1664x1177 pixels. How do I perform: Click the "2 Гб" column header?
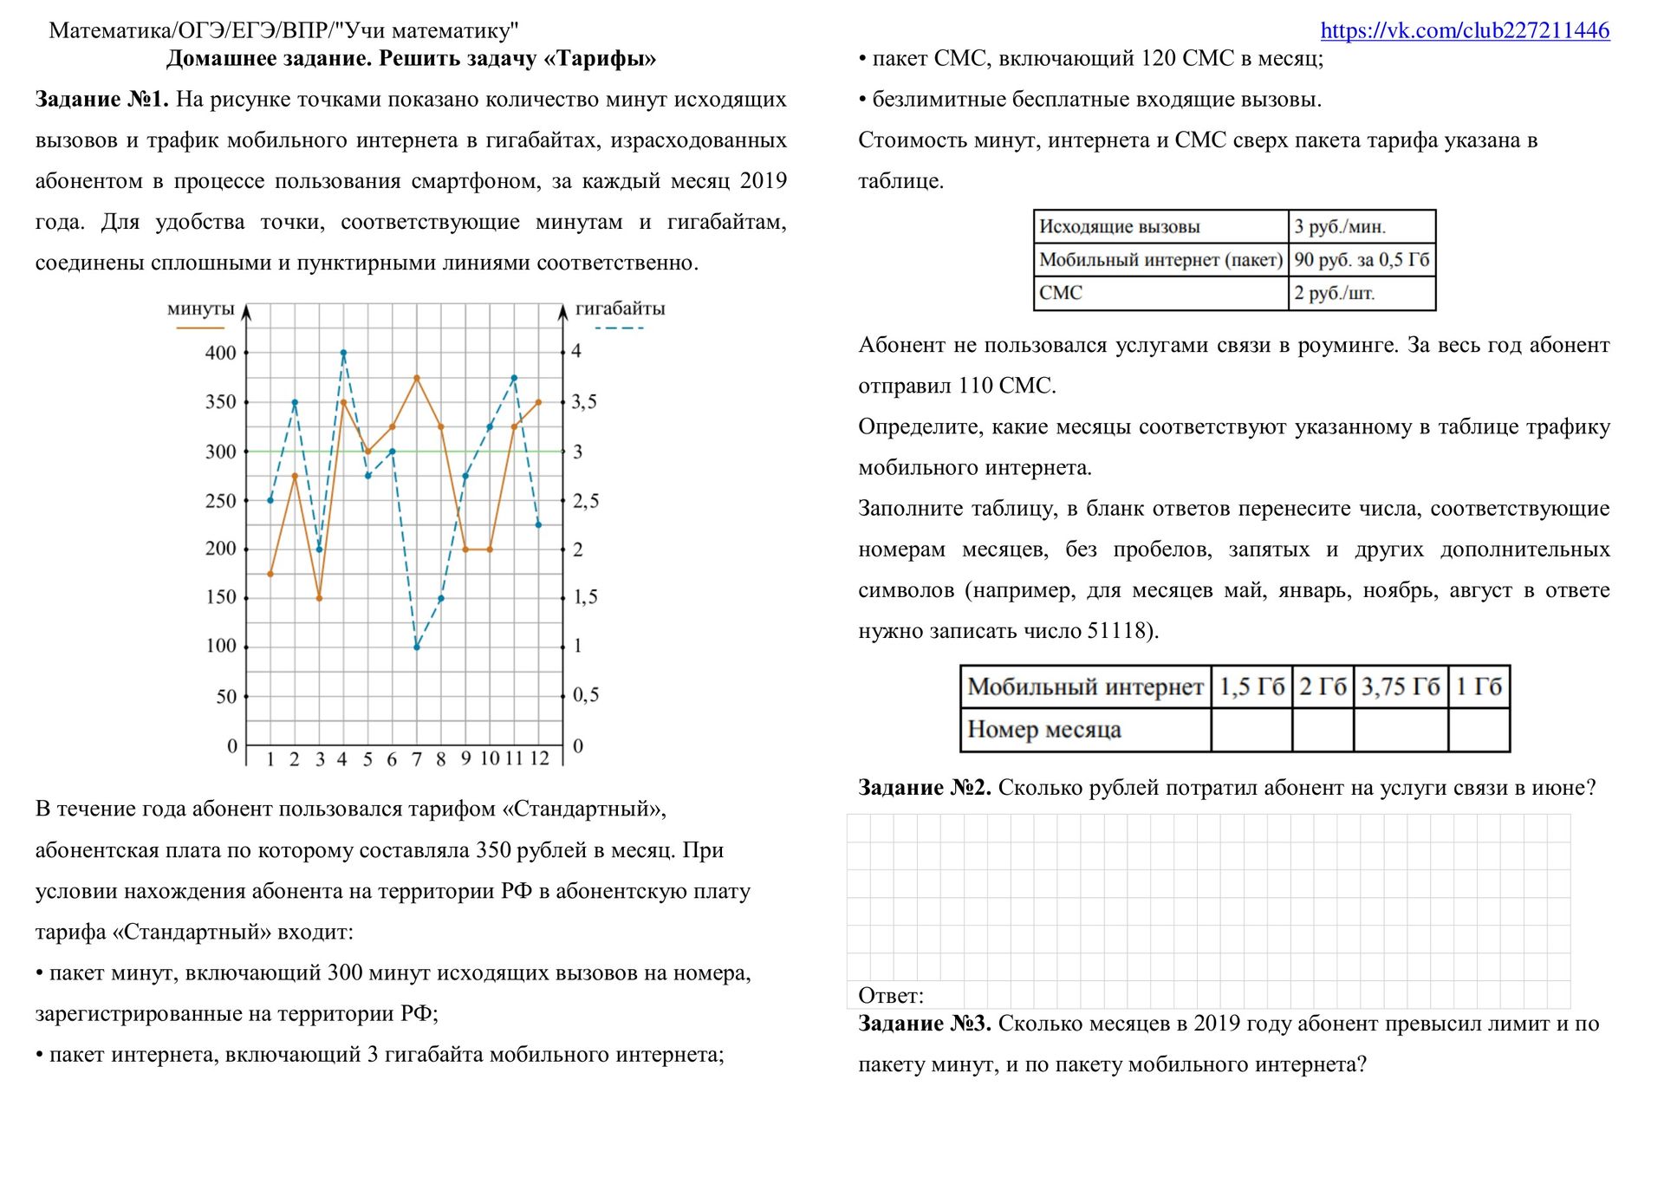1323,687
